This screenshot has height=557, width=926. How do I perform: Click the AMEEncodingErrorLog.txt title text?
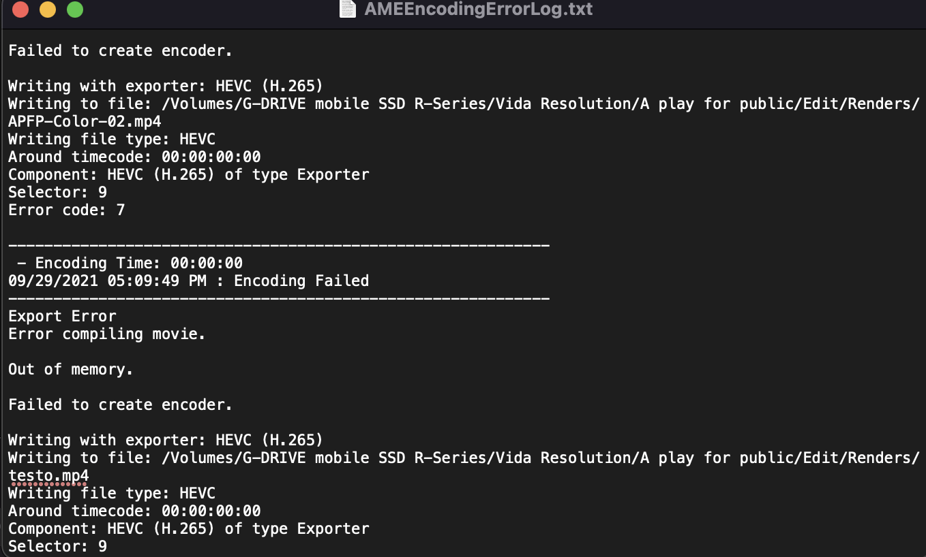point(478,10)
